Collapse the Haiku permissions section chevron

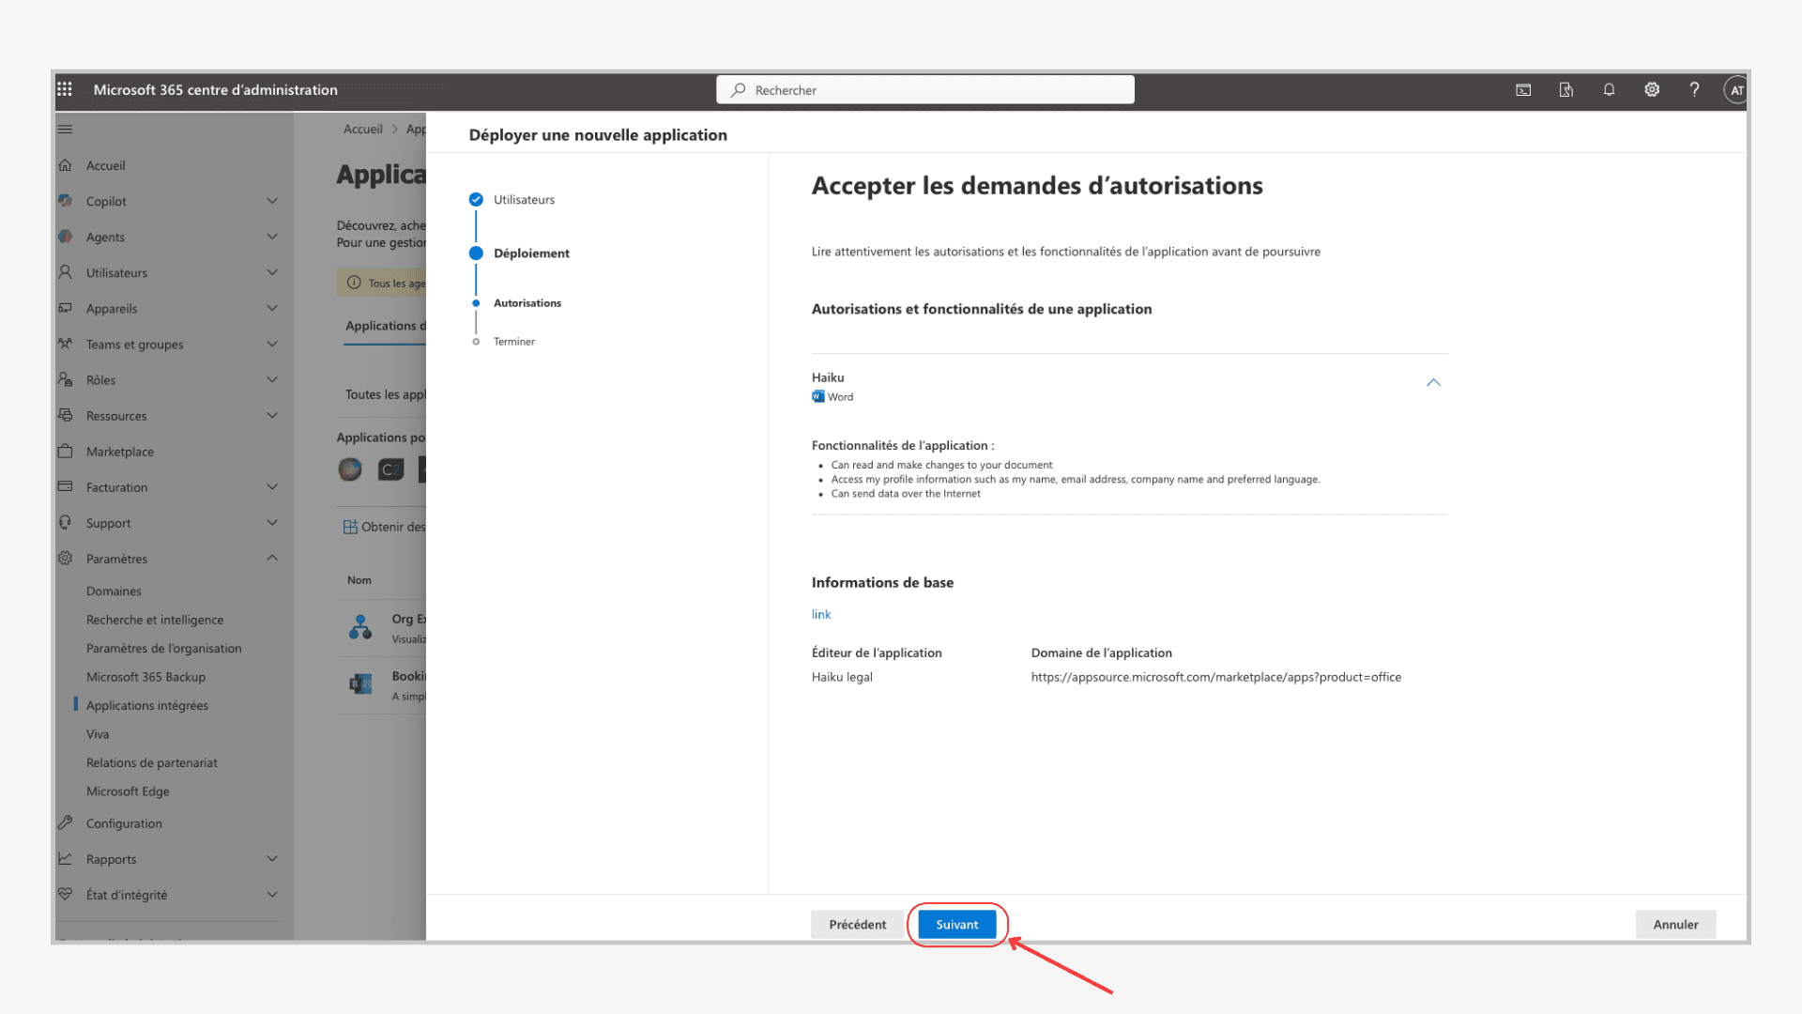pos(1433,383)
